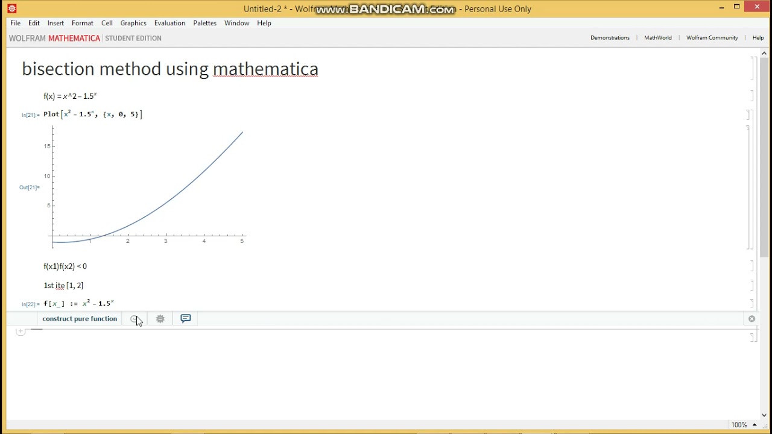Image resolution: width=772 pixels, height=434 pixels.
Task: Click the speech bubble feedback icon
Action: 186,318
